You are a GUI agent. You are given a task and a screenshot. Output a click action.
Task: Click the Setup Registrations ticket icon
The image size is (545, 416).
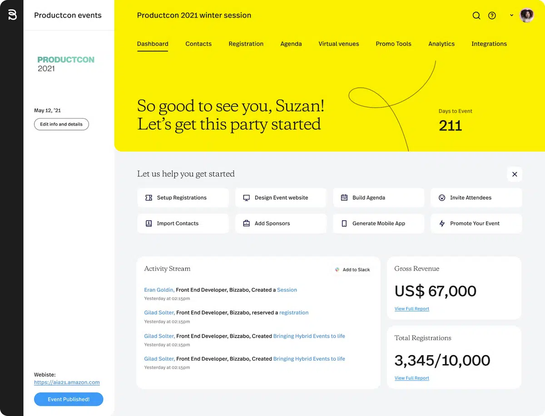coord(149,198)
